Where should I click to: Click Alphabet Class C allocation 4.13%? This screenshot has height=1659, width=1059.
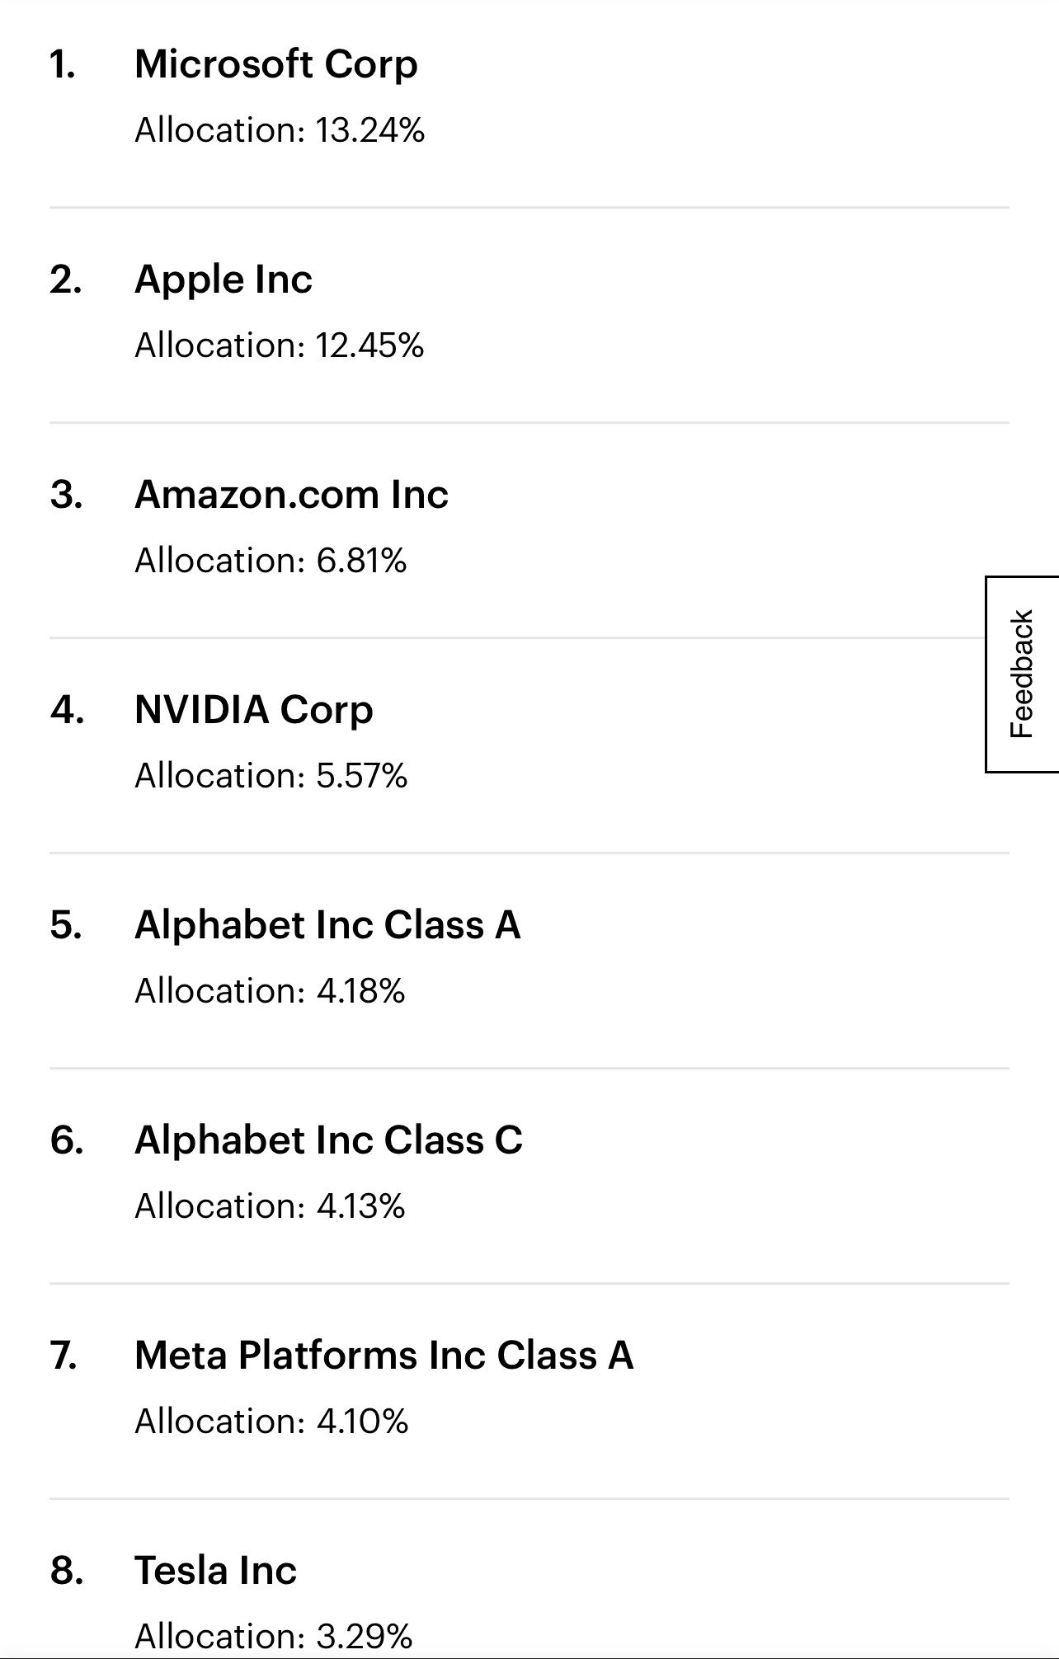270,1206
